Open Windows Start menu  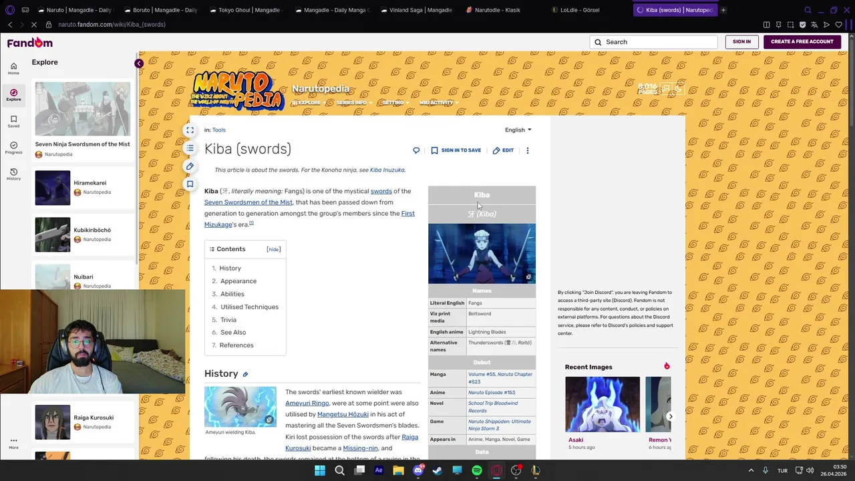click(320, 470)
